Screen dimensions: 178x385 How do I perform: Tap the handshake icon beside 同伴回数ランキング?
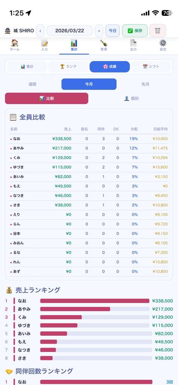[9, 371]
